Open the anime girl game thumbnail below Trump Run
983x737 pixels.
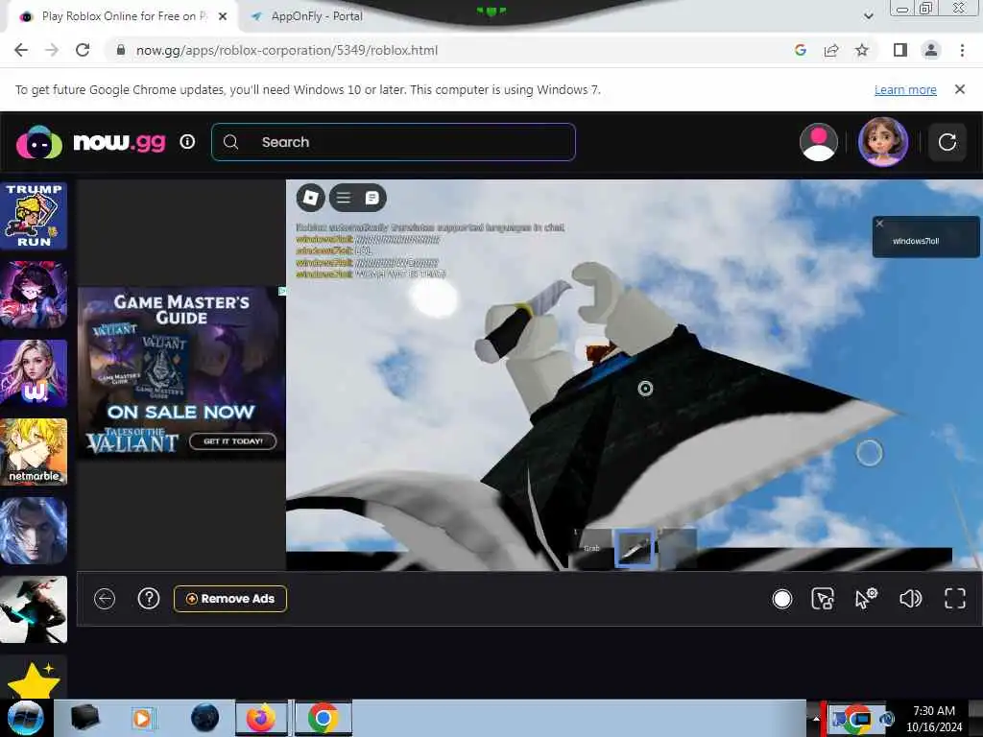pos(34,295)
